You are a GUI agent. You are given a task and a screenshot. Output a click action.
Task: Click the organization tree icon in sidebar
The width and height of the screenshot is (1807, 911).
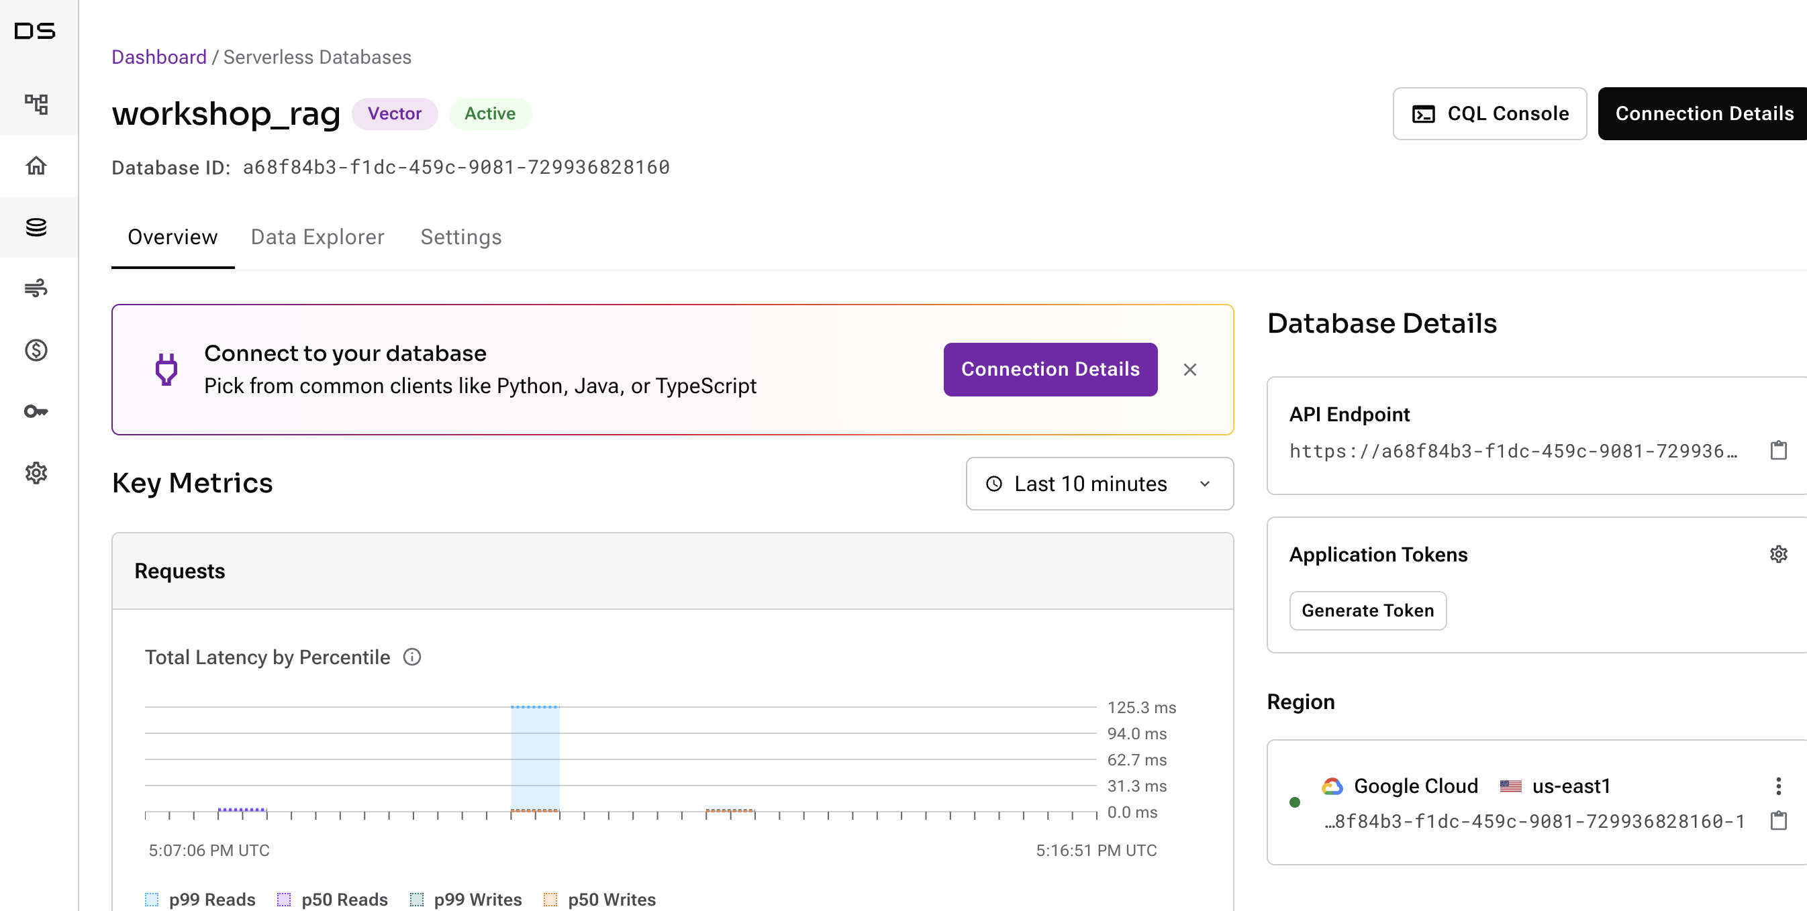[36, 105]
